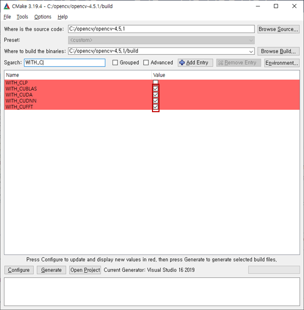
Task: Close the CMake window
Action: [294, 7]
